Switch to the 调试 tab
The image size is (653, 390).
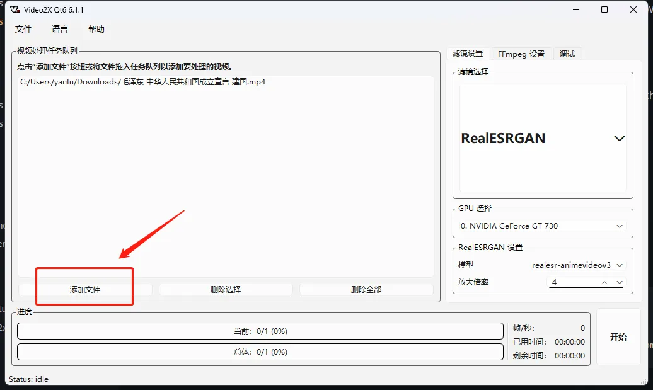567,54
